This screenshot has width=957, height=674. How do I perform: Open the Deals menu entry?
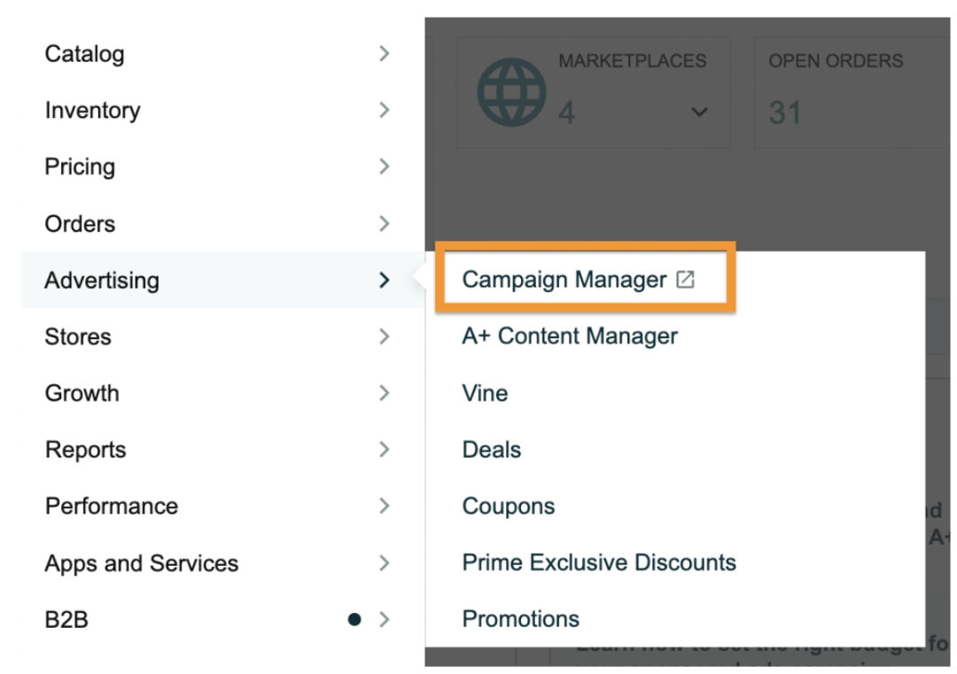(x=492, y=450)
